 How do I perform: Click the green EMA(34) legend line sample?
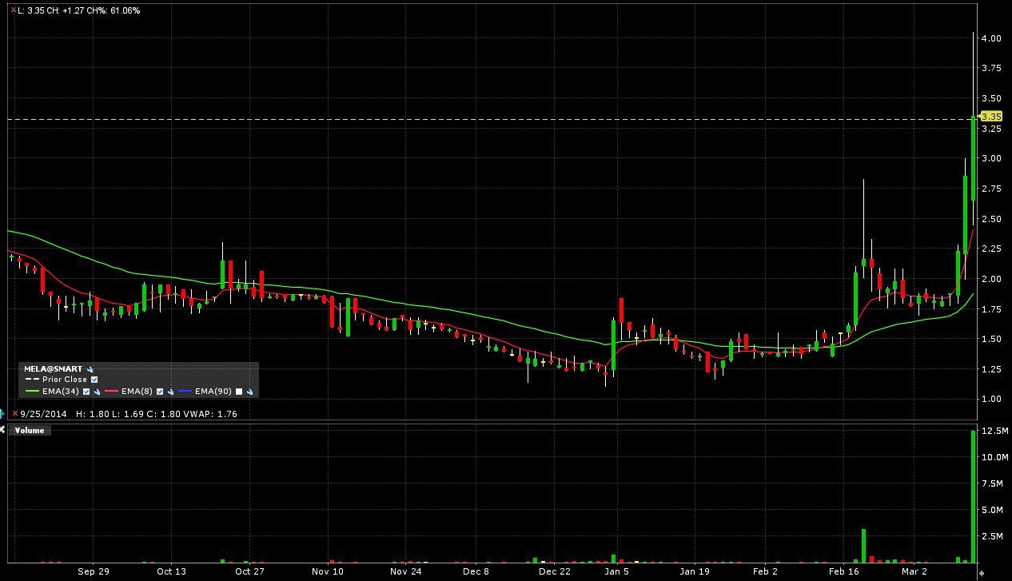(32, 392)
